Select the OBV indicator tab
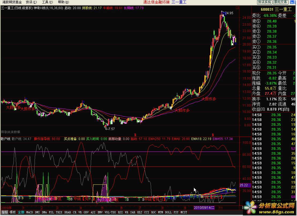Image resolution: width=297 pixels, height=216 pixels. tap(86, 213)
